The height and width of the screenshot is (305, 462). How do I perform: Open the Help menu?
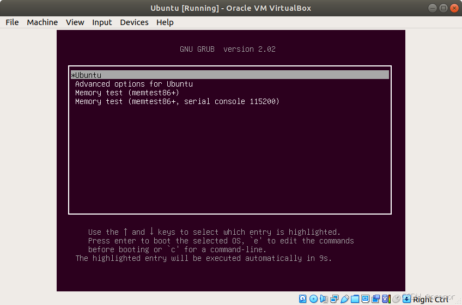tap(165, 22)
